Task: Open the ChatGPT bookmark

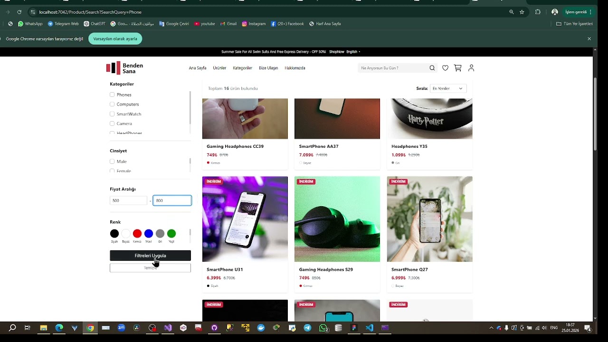Action: click(95, 24)
